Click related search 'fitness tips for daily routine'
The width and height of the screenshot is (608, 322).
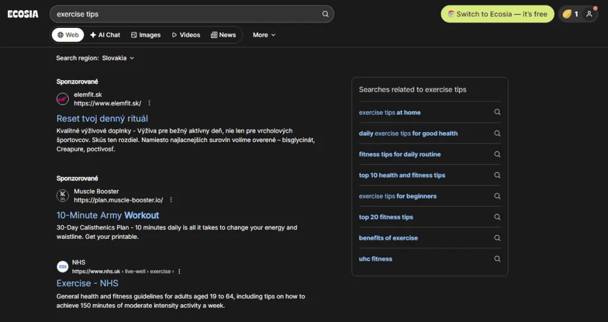click(x=400, y=154)
